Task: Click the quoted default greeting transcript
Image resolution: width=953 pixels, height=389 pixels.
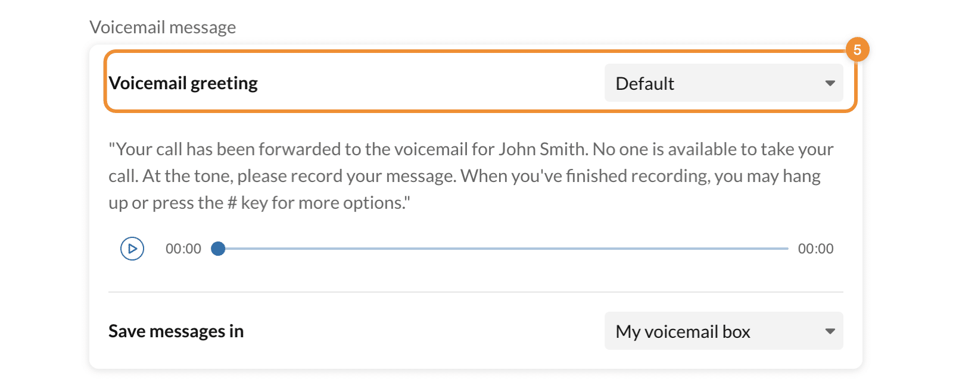Action: pos(471,176)
